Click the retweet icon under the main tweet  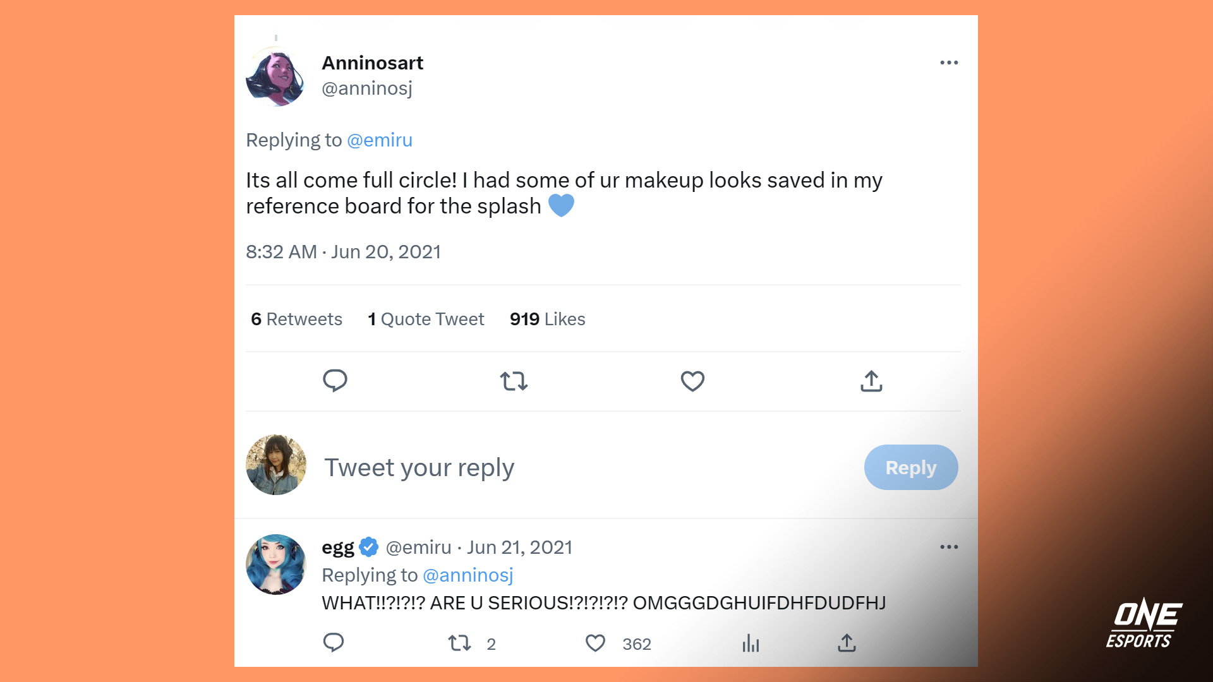pyautogui.click(x=514, y=381)
